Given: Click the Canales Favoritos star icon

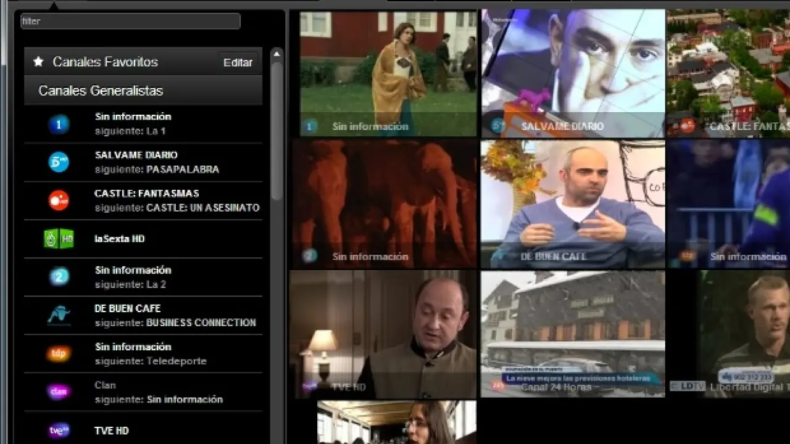Looking at the screenshot, I should coord(38,62).
